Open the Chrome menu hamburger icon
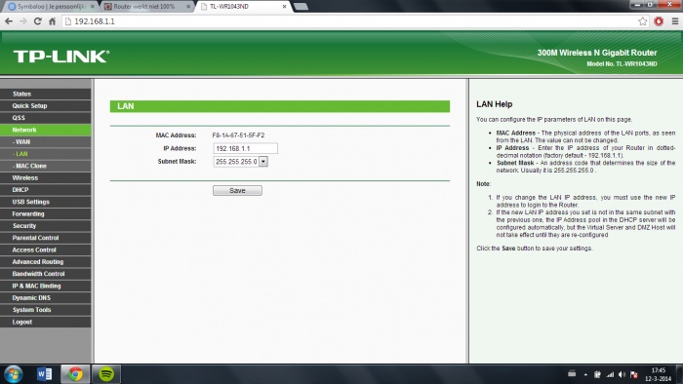Viewport: 683px width, 384px height. pos(675,21)
